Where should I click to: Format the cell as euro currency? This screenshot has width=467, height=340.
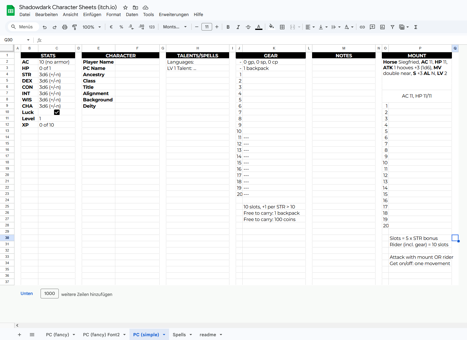pos(111,27)
